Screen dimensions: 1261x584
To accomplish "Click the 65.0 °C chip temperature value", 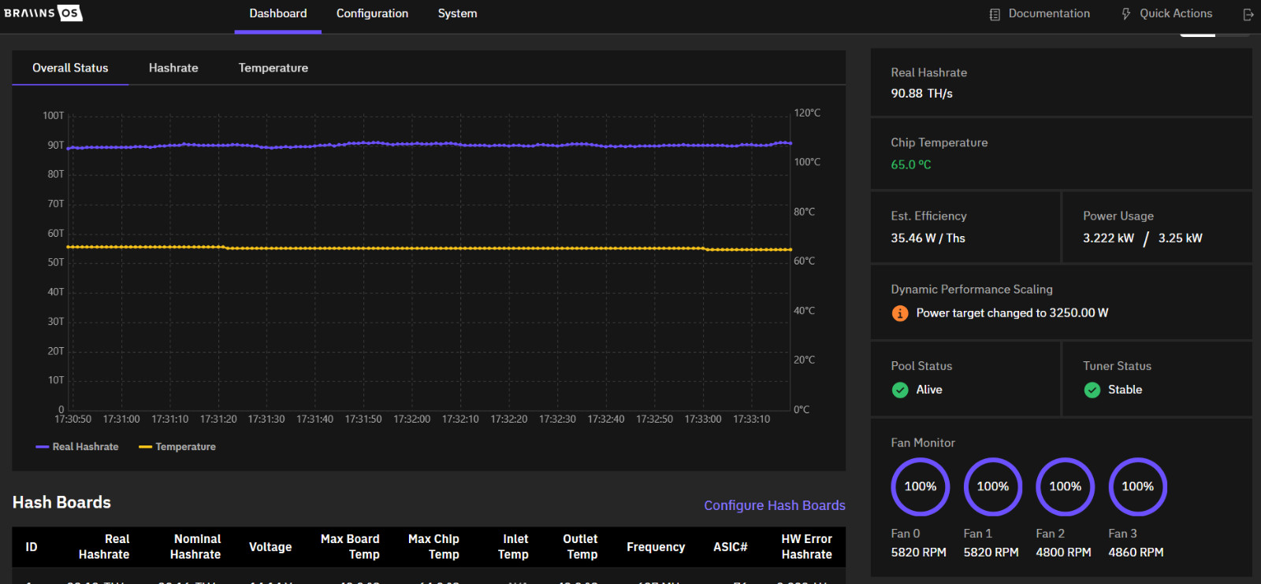I will [911, 165].
